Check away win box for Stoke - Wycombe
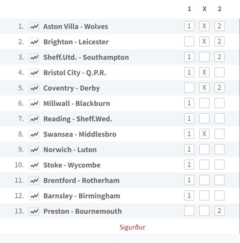 [219, 164]
